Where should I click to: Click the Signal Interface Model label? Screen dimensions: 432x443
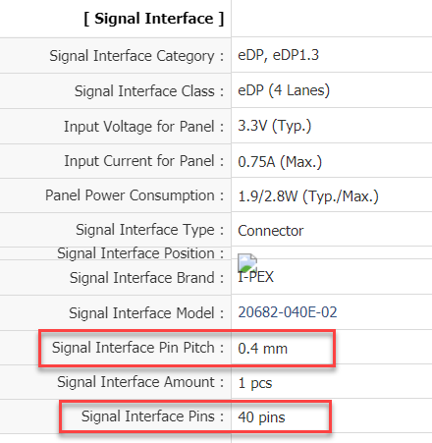(146, 312)
